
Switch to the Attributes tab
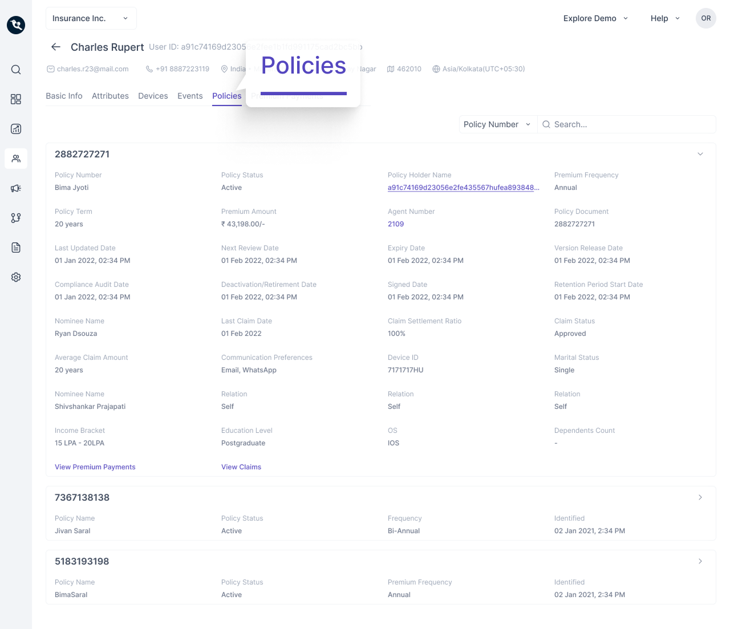pos(110,96)
